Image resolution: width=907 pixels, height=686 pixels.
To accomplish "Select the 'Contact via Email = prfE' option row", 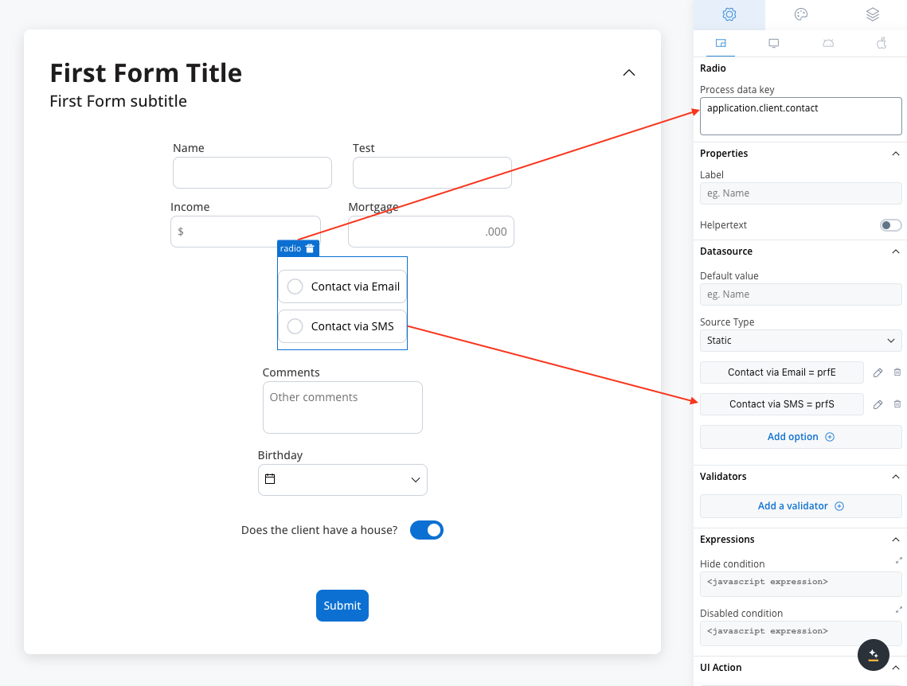I will coord(781,372).
